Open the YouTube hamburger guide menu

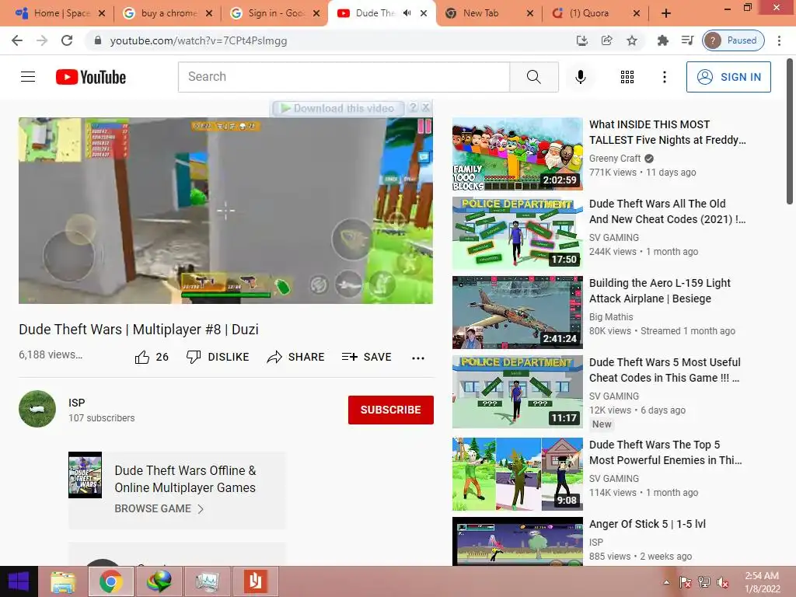(28, 77)
